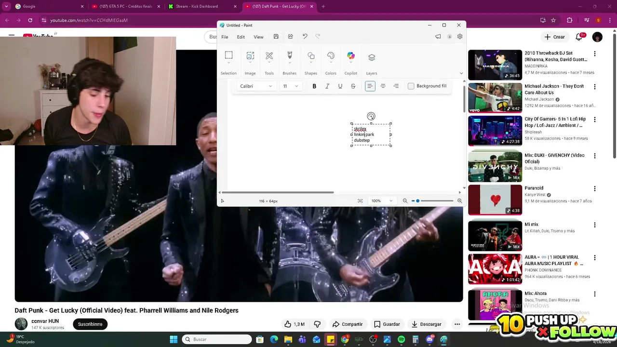Open File Explorer from the taskbar
This screenshot has height=347, width=617.
tap(288, 339)
